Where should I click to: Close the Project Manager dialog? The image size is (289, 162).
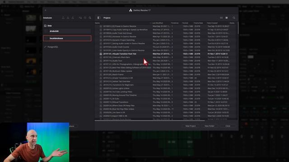point(228,126)
